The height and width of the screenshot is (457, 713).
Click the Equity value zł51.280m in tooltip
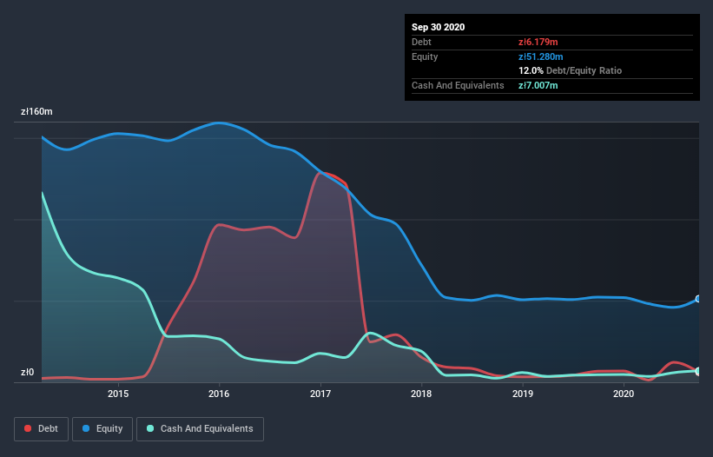541,56
